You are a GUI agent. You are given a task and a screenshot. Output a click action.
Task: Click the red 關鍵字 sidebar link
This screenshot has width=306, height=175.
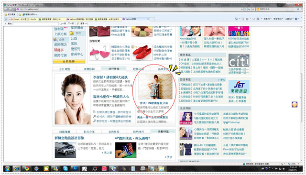59,50
